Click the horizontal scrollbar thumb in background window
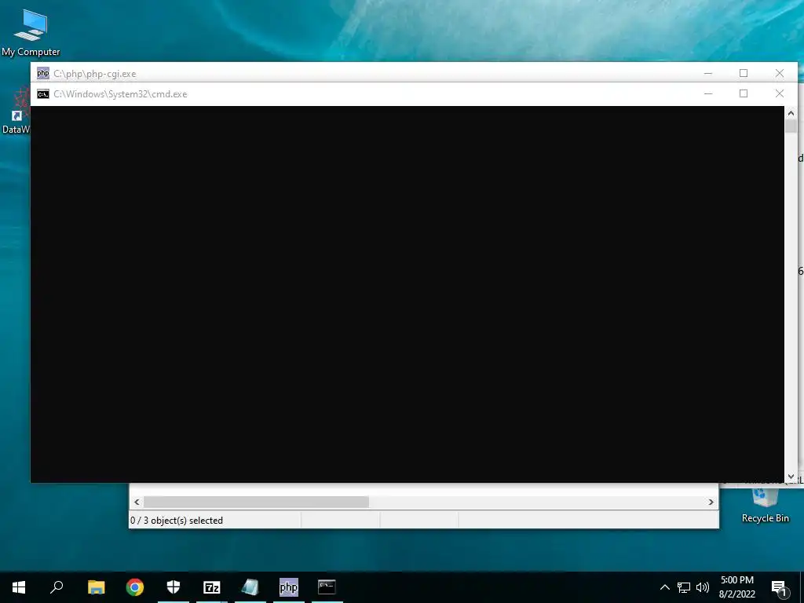804x603 pixels. (256, 502)
